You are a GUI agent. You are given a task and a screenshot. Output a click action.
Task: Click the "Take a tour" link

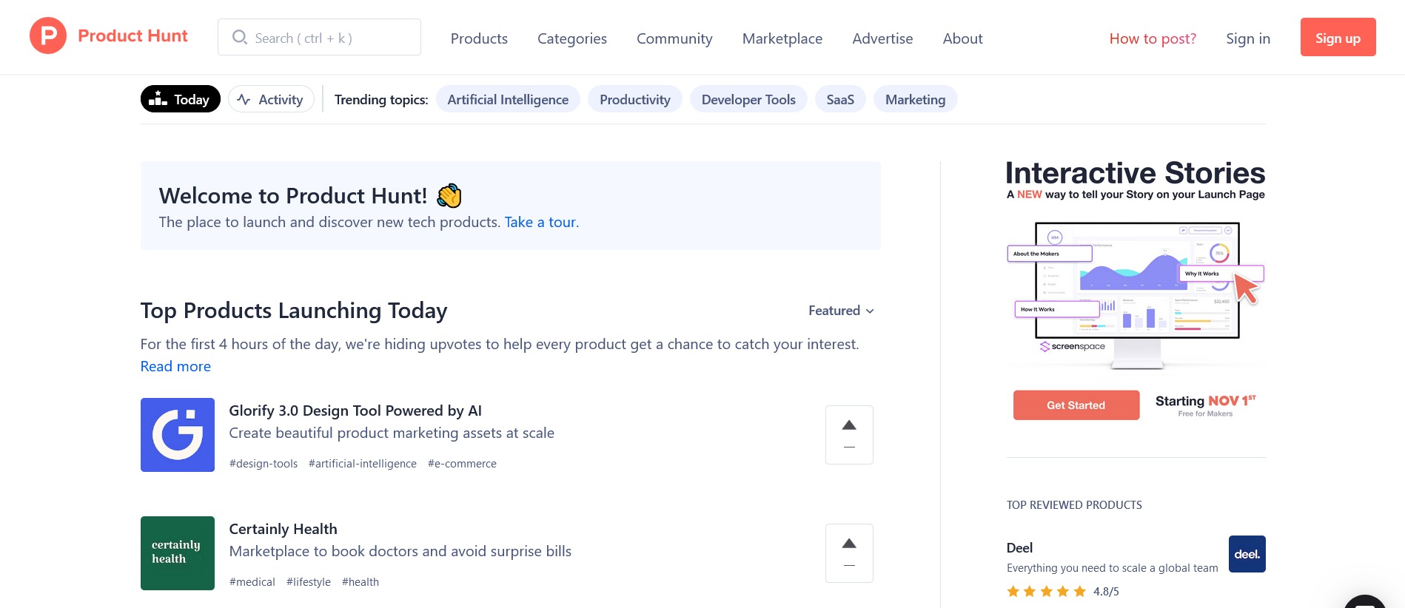pyautogui.click(x=540, y=222)
